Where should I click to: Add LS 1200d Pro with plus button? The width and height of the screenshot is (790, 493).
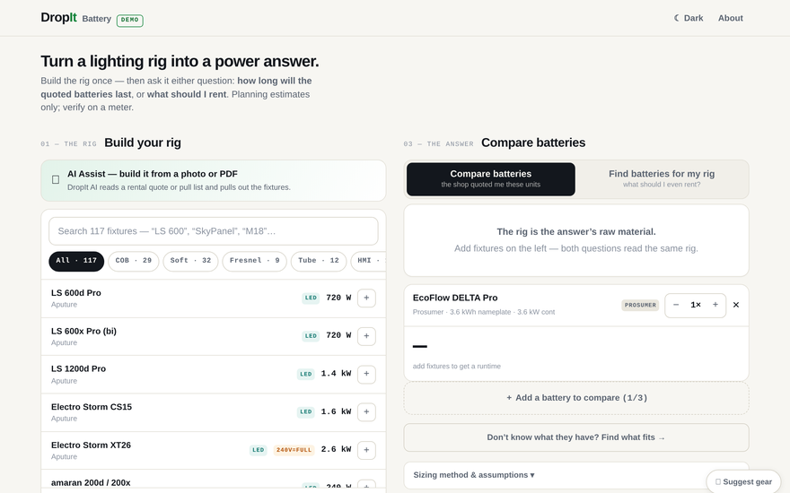366,374
